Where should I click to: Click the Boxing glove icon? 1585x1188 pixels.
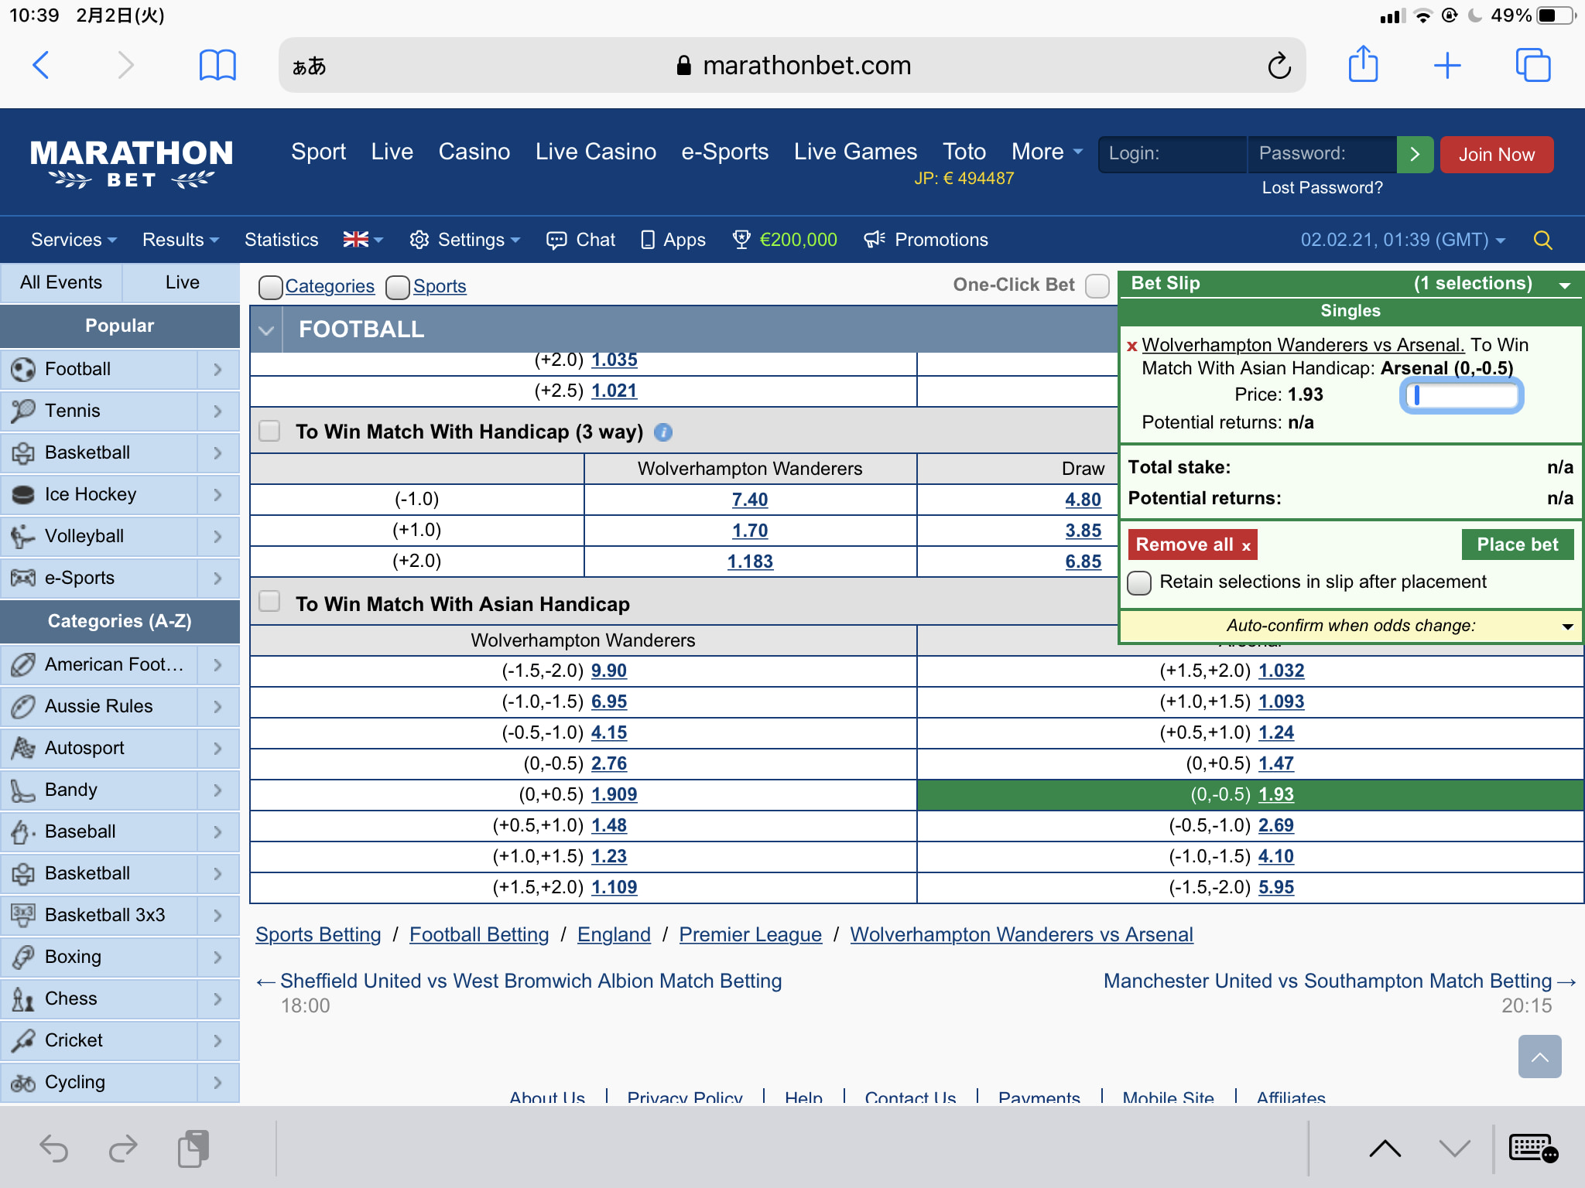point(23,958)
